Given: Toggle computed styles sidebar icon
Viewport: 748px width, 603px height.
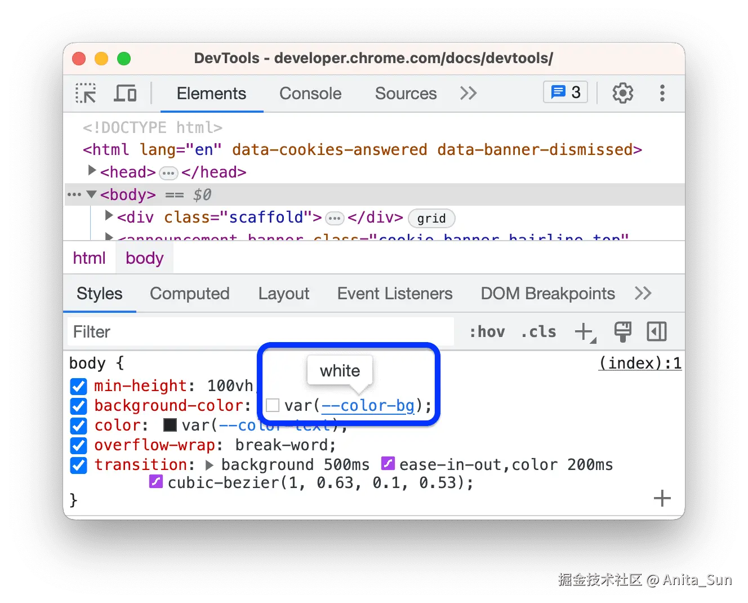Looking at the screenshot, I should tap(656, 332).
